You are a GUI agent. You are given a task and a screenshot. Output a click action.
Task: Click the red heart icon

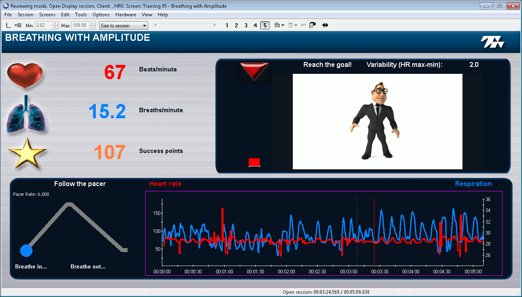pyautogui.click(x=25, y=76)
